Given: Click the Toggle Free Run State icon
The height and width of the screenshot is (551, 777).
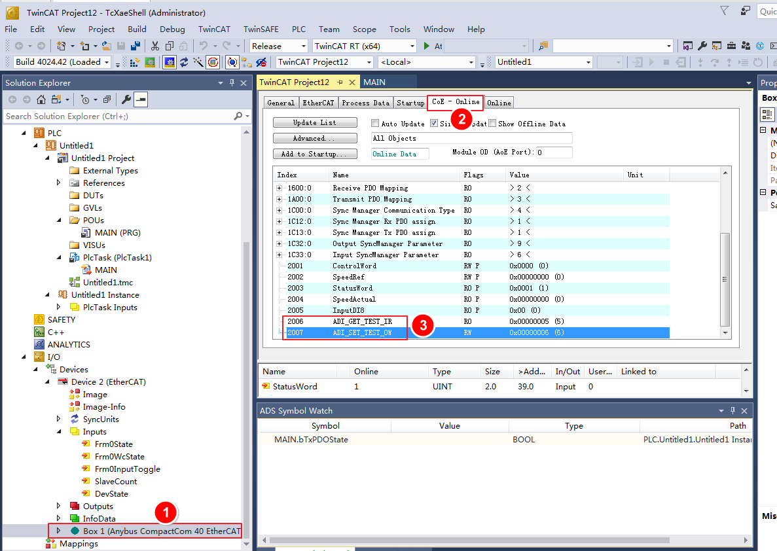Looking at the screenshot, I should [x=213, y=62].
